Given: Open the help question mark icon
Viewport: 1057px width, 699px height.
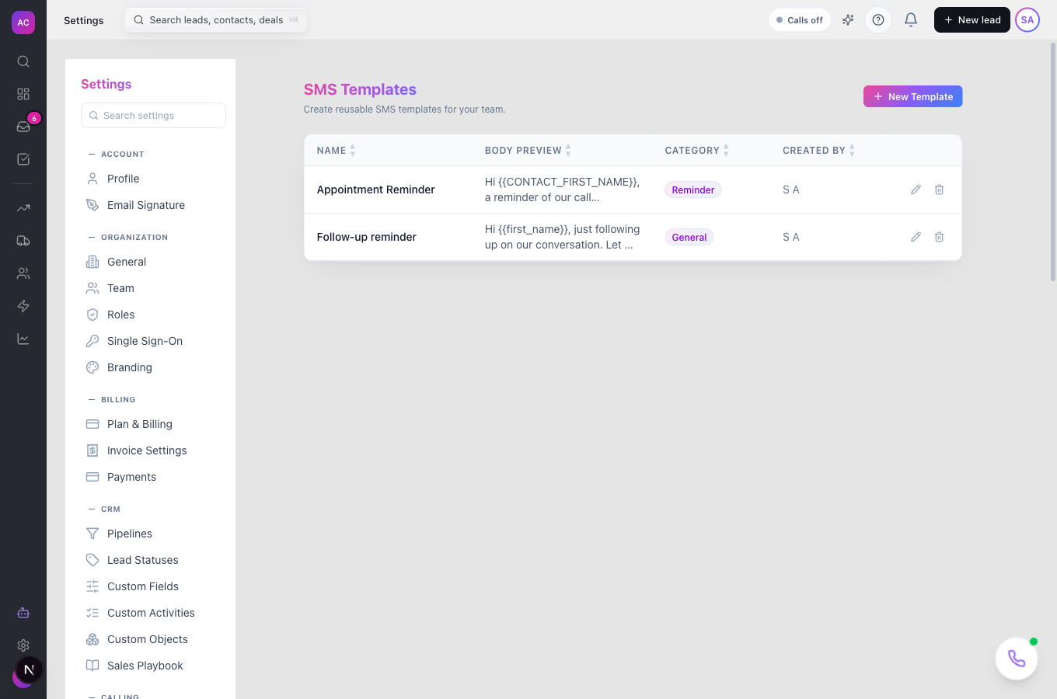Looking at the screenshot, I should pos(878,20).
